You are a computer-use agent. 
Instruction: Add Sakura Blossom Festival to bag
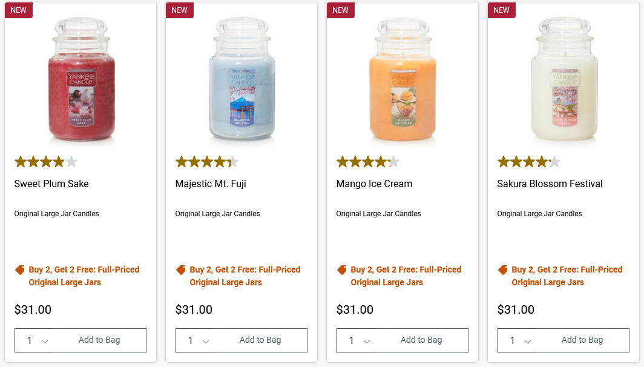582,340
